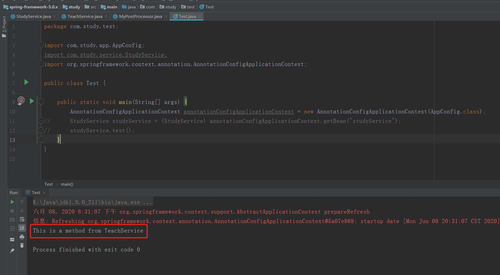
Task: Toggle scroll to end of console
Action: [x=22, y=228]
